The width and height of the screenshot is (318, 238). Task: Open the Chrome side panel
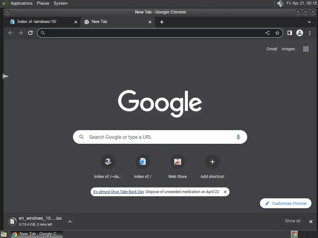click(x=290, y=33)
